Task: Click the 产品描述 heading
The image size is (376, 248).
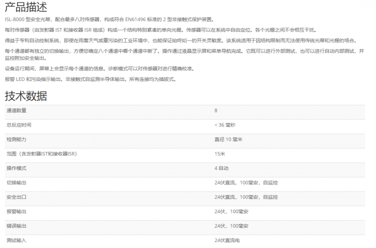Action: [x=26, y=8]
